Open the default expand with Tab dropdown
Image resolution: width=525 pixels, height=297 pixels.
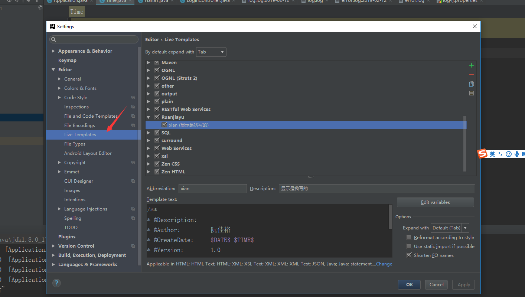[x=211, y=52]
